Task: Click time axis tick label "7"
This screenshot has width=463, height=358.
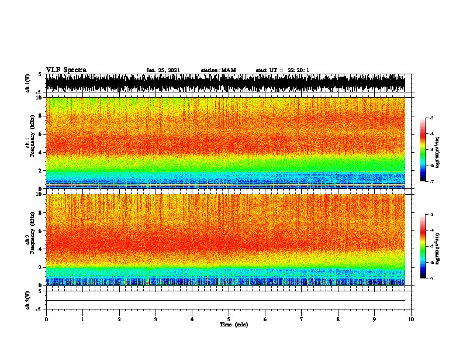Action: 302,319
